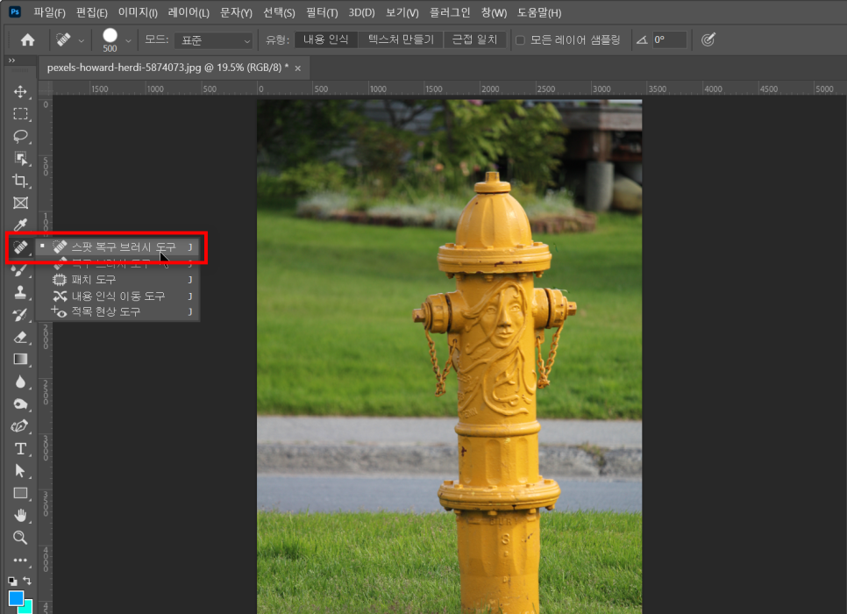The image size is (847, 614).
Task: Toggle pressure for size icon
Action: (708, 39)
